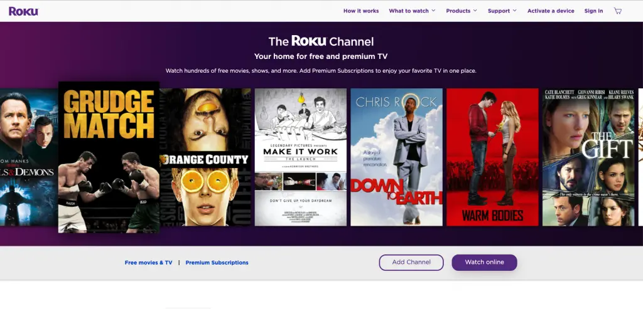This screenshot has height=309, width=643.
Task: Click the Sign in link
Action: [x=593, y=11]
